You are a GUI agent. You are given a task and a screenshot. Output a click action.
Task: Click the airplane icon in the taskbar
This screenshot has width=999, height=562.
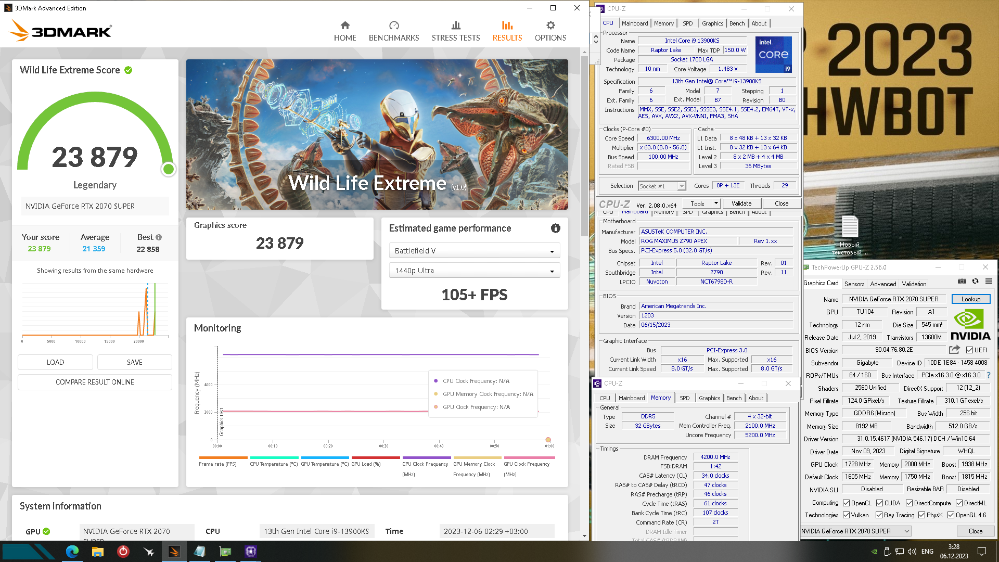[x=149, y=552]
